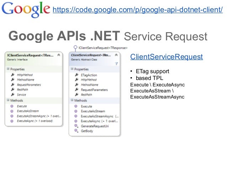This screenshot has width=227, height=171.
Task: Click wrench icon beside HttpMethod in interface
Action: click(x=13, y=75)
